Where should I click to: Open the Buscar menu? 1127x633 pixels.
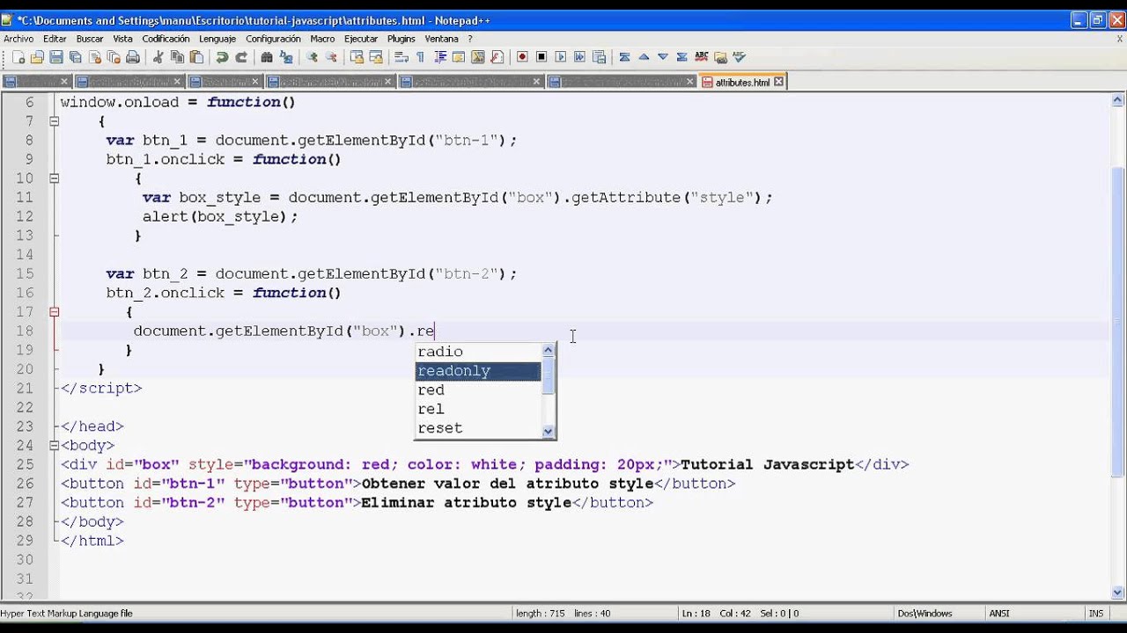pyautogui.click(x=90, y=39)
